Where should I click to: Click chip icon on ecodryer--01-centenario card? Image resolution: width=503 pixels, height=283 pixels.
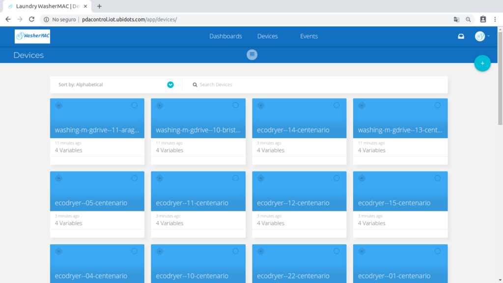tap(362, 251)
